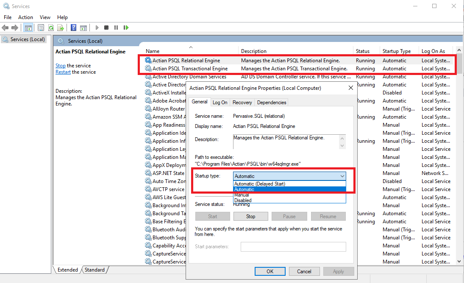Select the General tab in Properties dialog
464x283 pixels.
(200, 102)
